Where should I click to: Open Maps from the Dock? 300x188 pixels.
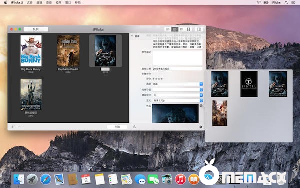126,179
